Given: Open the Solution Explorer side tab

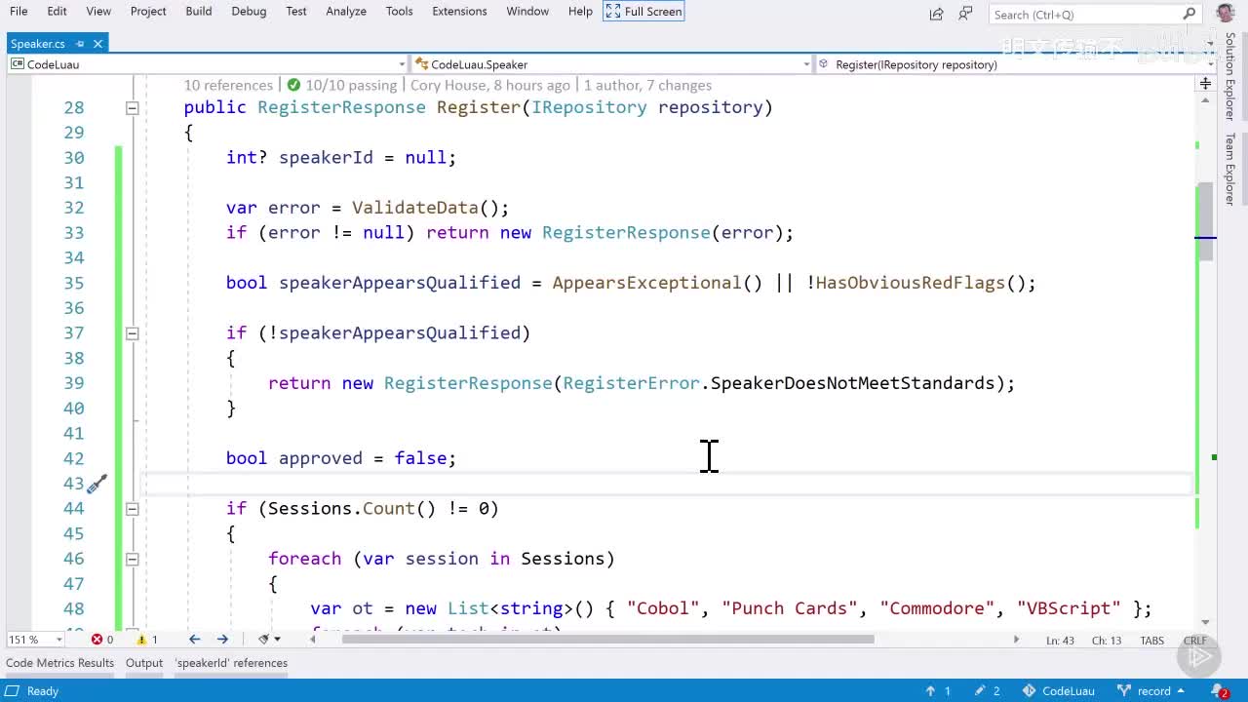Looking at the screenshot, I should (1229, 76).
